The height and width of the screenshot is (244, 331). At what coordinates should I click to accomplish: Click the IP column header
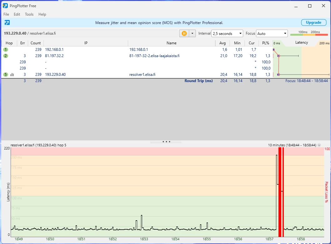click(x=86, y=43)
